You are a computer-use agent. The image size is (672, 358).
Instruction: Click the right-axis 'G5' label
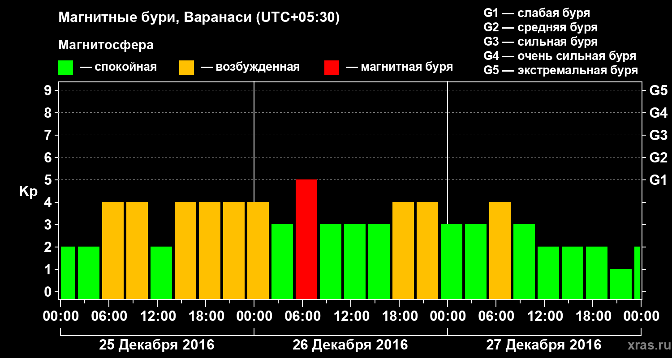tap(658, 91)
